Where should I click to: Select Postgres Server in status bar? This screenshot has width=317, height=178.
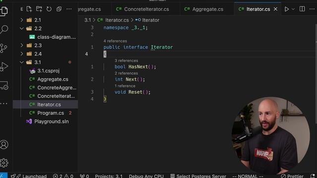(198, 176)
